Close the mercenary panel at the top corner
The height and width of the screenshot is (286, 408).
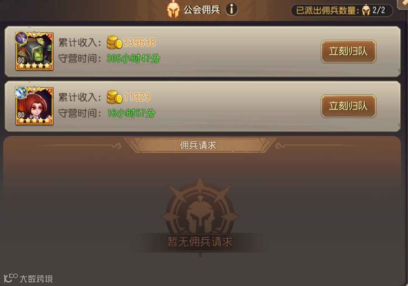pyautogui.click(x=403, y=4)
